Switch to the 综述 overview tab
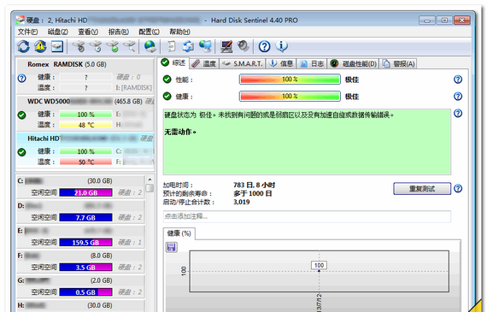Viewport: 487px width, 312px height. [x=173, y=62]
